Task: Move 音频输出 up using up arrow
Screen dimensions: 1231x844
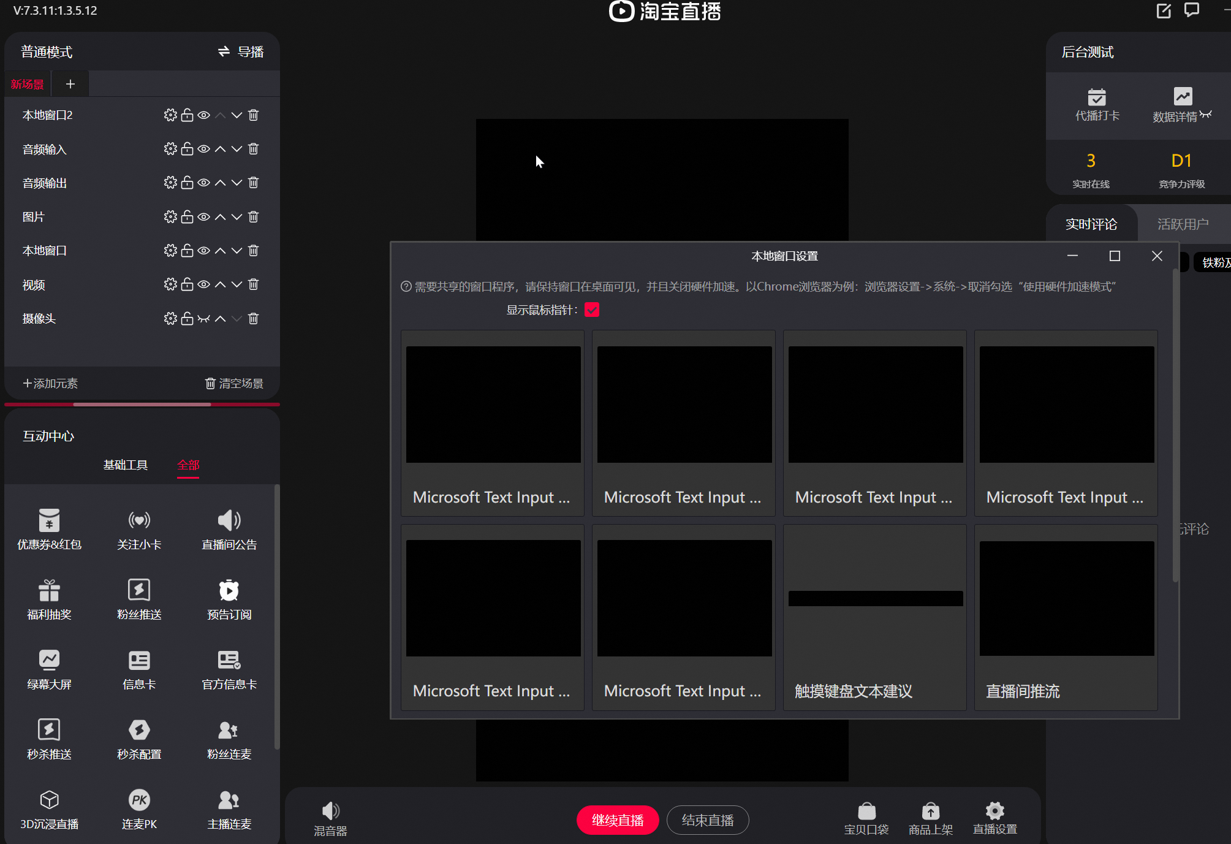Action: pyautogui.click(x=220, y=182)
